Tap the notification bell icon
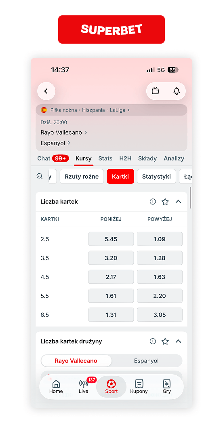The width and height of the screenshot is (223, 436). tap(177, 91)
